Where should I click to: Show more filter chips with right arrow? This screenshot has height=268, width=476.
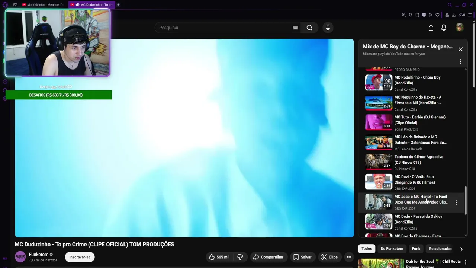(x=461, y=249)
